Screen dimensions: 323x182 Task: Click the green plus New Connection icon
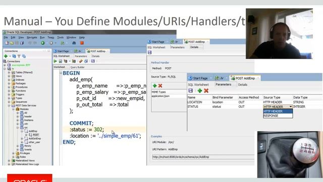(6, 56)
